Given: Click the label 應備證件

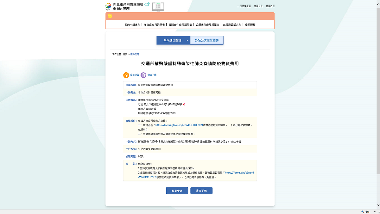Looking at the screenshot, I should point(131,121).
